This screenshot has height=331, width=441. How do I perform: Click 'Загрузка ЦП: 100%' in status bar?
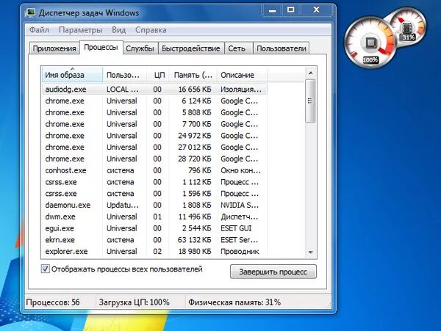tap(135, 302)
